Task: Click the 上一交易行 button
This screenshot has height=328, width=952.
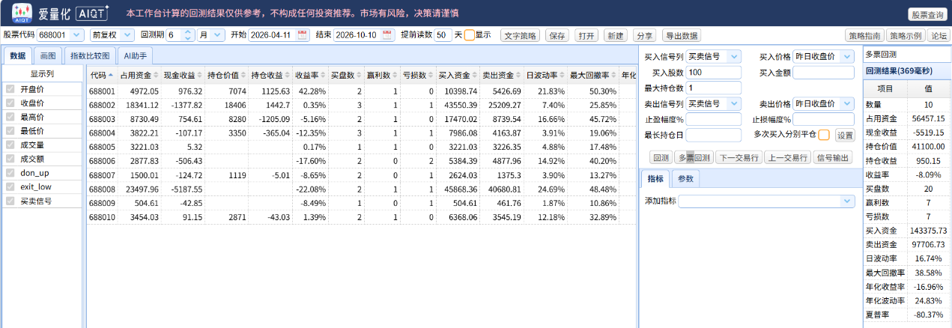Action: point(787,157)
